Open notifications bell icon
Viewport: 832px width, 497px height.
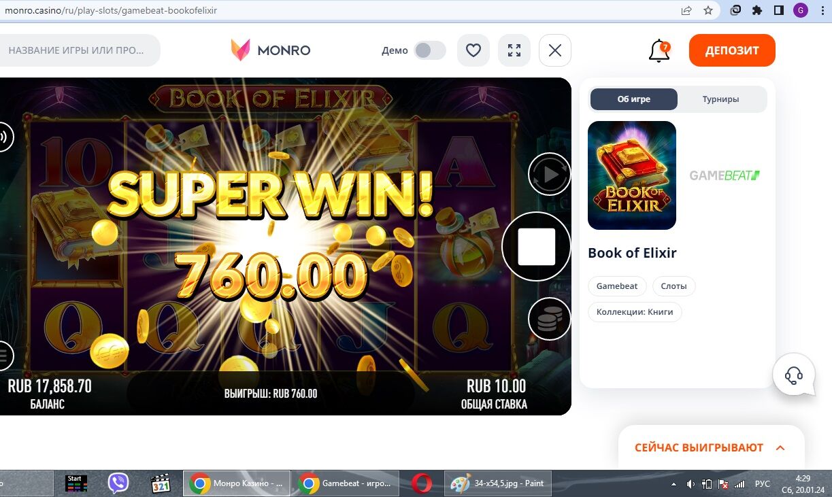(x=659, y=51)
